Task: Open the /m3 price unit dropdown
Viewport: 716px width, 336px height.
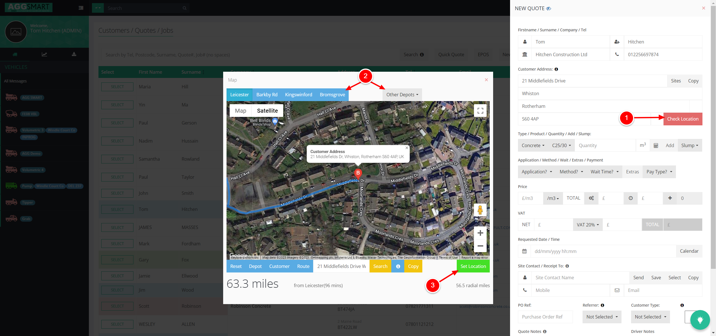Action: pyautogui.click(x=553, y=198)
